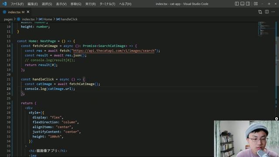This screenshot has width=279, height=157.
Task: Click the pages breadcrumb
Action: tap(8, 19)
